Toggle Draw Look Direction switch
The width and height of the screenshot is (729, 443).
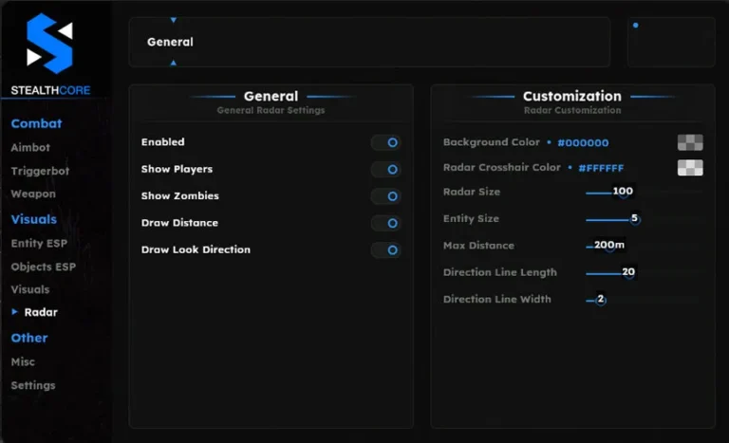[x=385, y=250]
